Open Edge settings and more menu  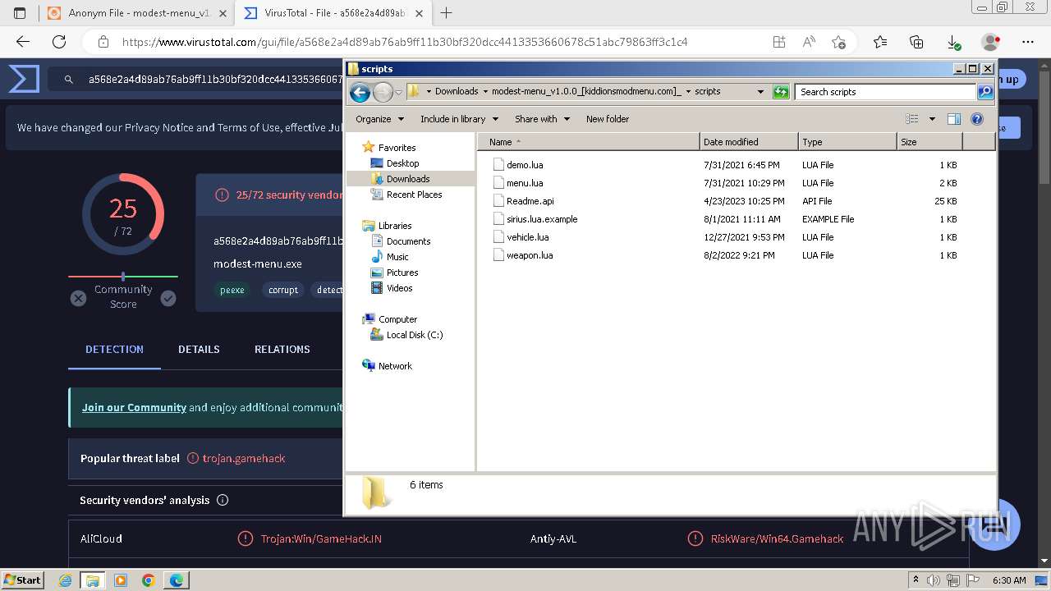click(x=1028, y=42)
